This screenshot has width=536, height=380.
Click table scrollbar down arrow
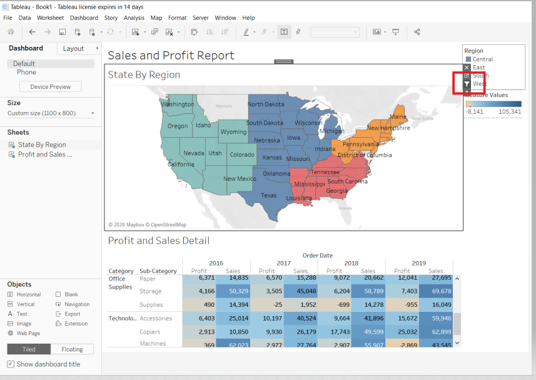[x=457, y=342]
